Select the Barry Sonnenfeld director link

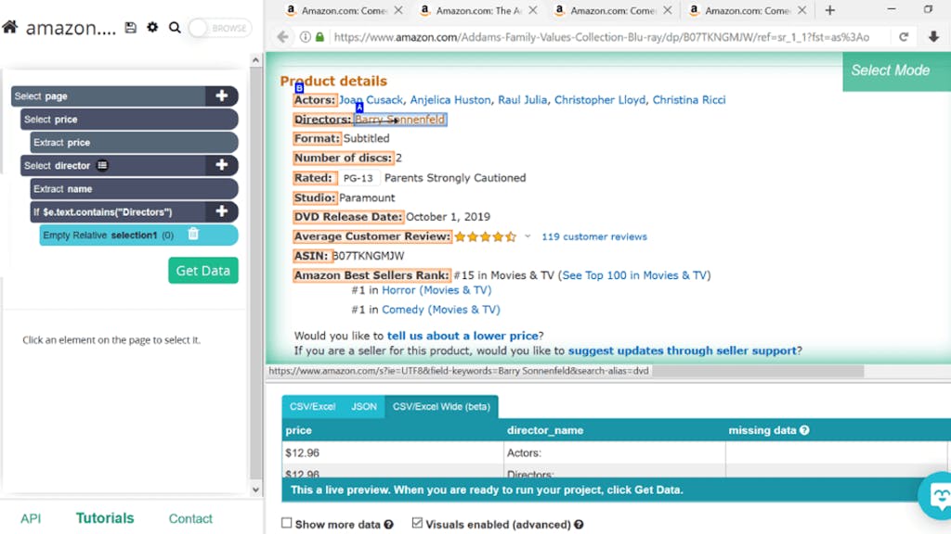400,120
